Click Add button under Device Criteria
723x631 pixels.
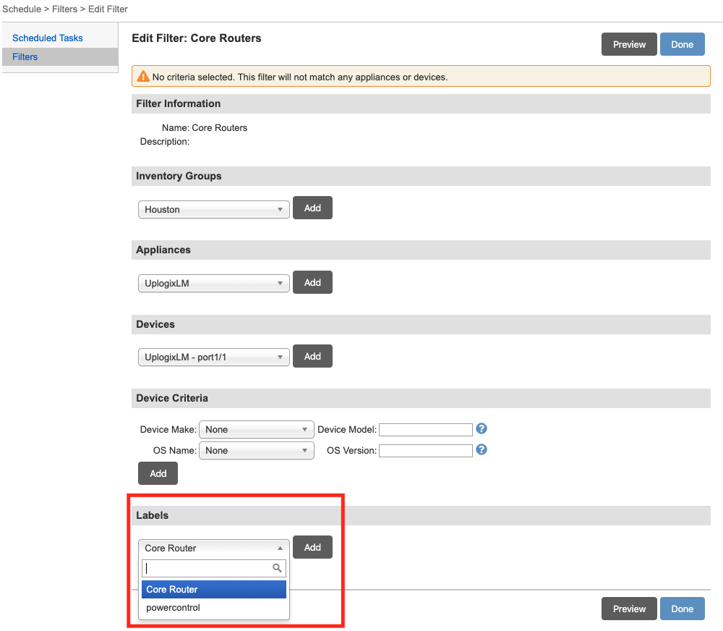pos(158,473)
